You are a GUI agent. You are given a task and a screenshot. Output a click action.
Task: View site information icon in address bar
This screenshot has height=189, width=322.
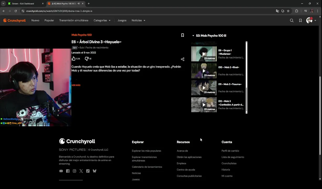tap(23, 11)
